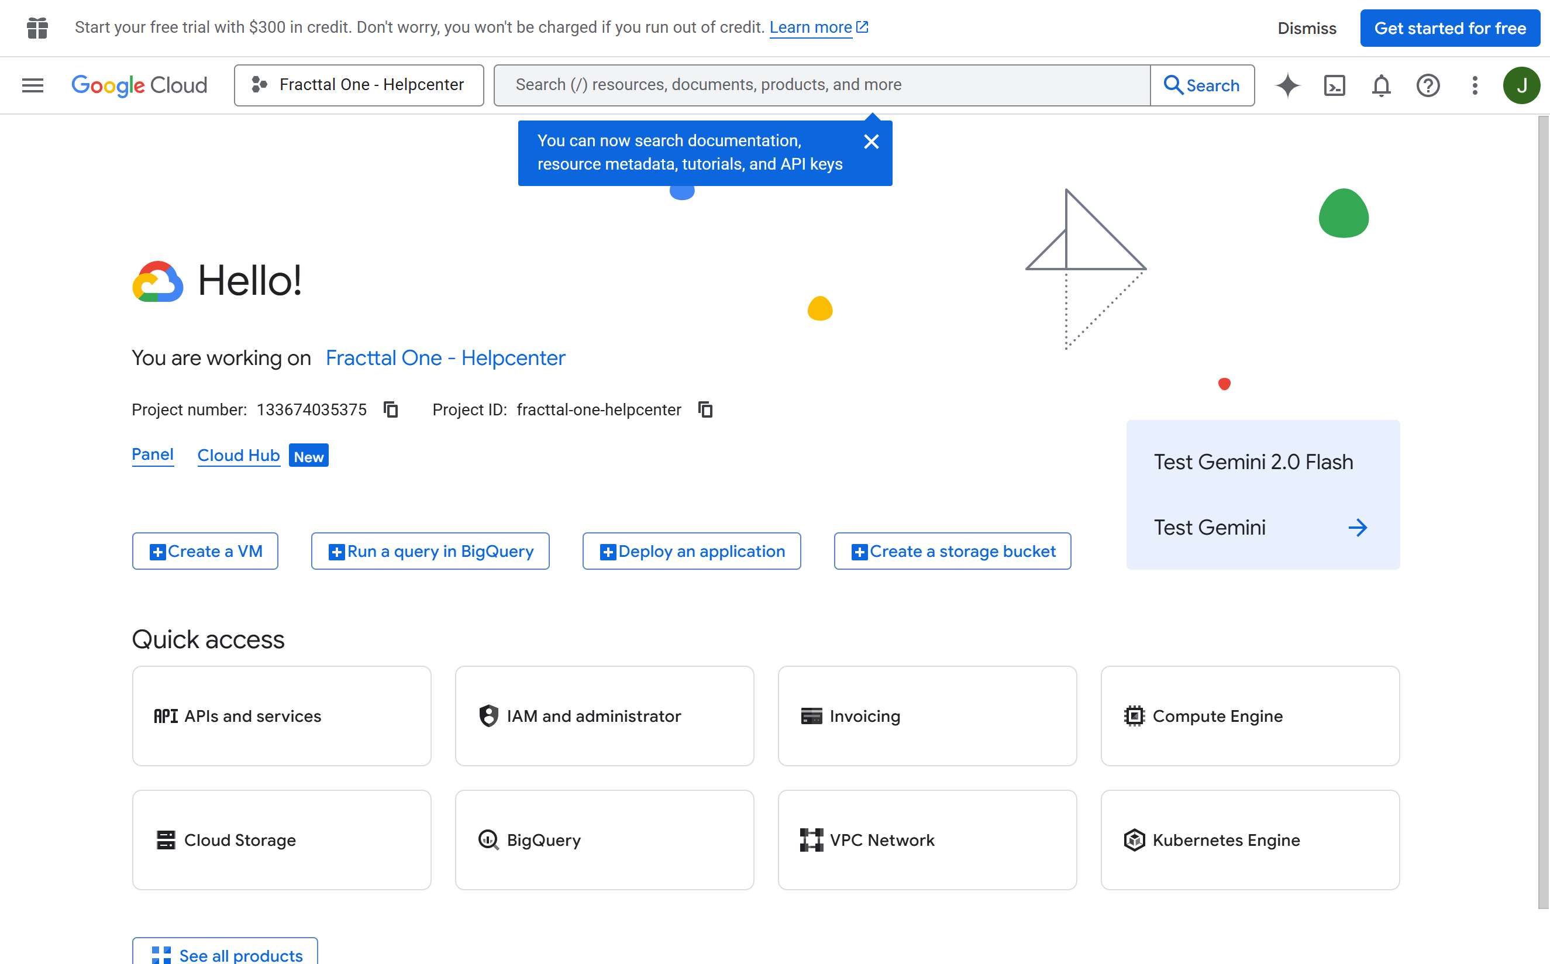1550x964 pixels.
Task: Open the navigation hamburger menu
Action: pyautogui.click(x=33, y=85)
